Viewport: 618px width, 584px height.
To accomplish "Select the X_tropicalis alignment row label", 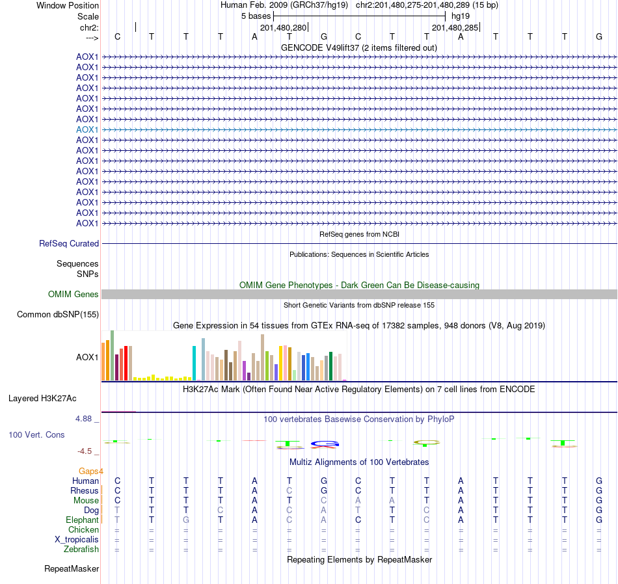I will pos(77,540).
